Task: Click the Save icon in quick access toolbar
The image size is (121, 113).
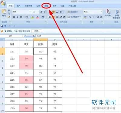Action: (2, 26)
